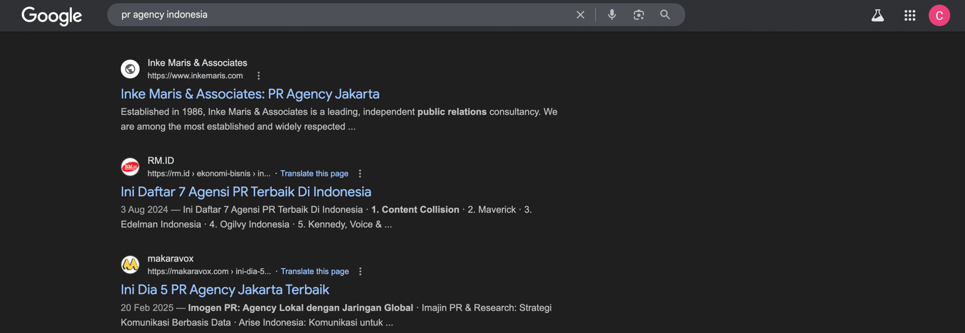Click the Google logo
The height and width of the screenshot is (333, 965).
(51, 16)
